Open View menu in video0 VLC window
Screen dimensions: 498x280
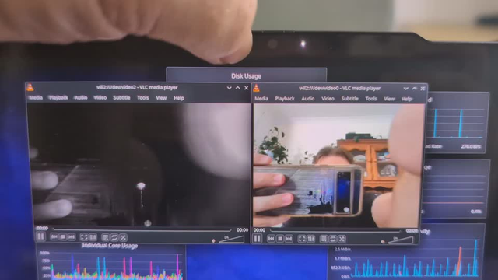389,99
